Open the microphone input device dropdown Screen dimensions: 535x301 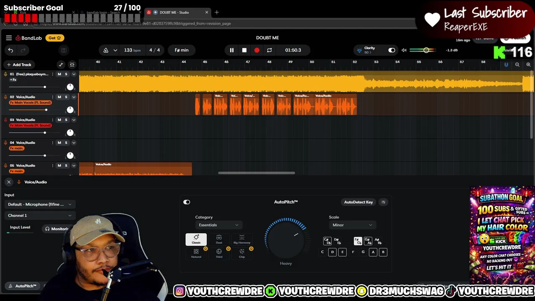40,204
